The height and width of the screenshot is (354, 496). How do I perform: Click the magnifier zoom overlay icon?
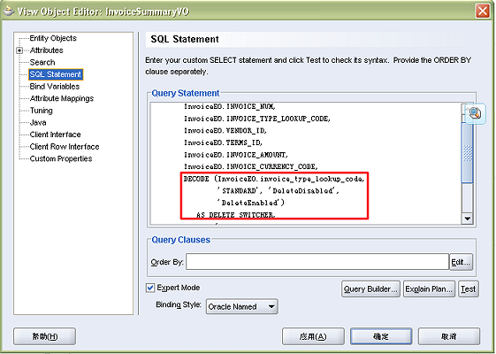click(x=475, y=113)
